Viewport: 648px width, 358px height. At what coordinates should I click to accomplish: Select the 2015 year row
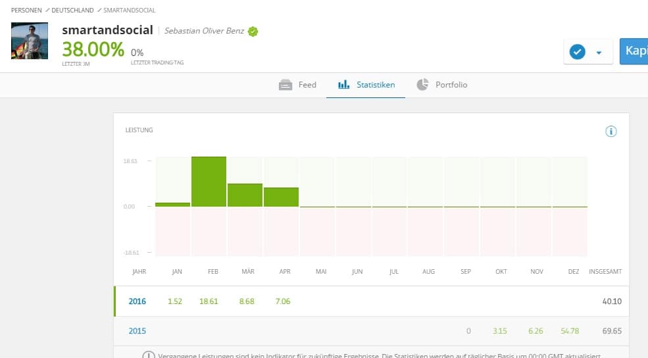[137, 330]
